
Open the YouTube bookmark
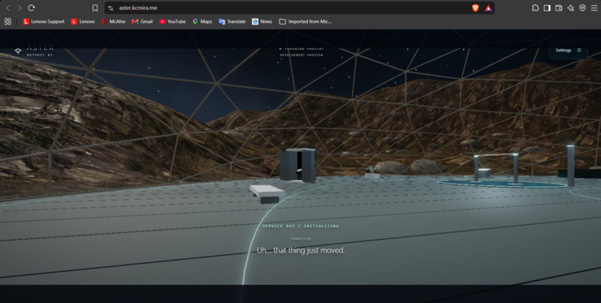172,22
